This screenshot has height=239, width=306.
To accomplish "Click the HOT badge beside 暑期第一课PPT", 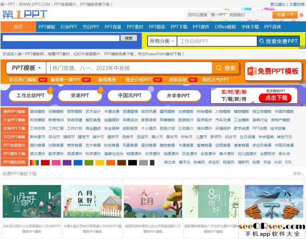I will 87,80.
